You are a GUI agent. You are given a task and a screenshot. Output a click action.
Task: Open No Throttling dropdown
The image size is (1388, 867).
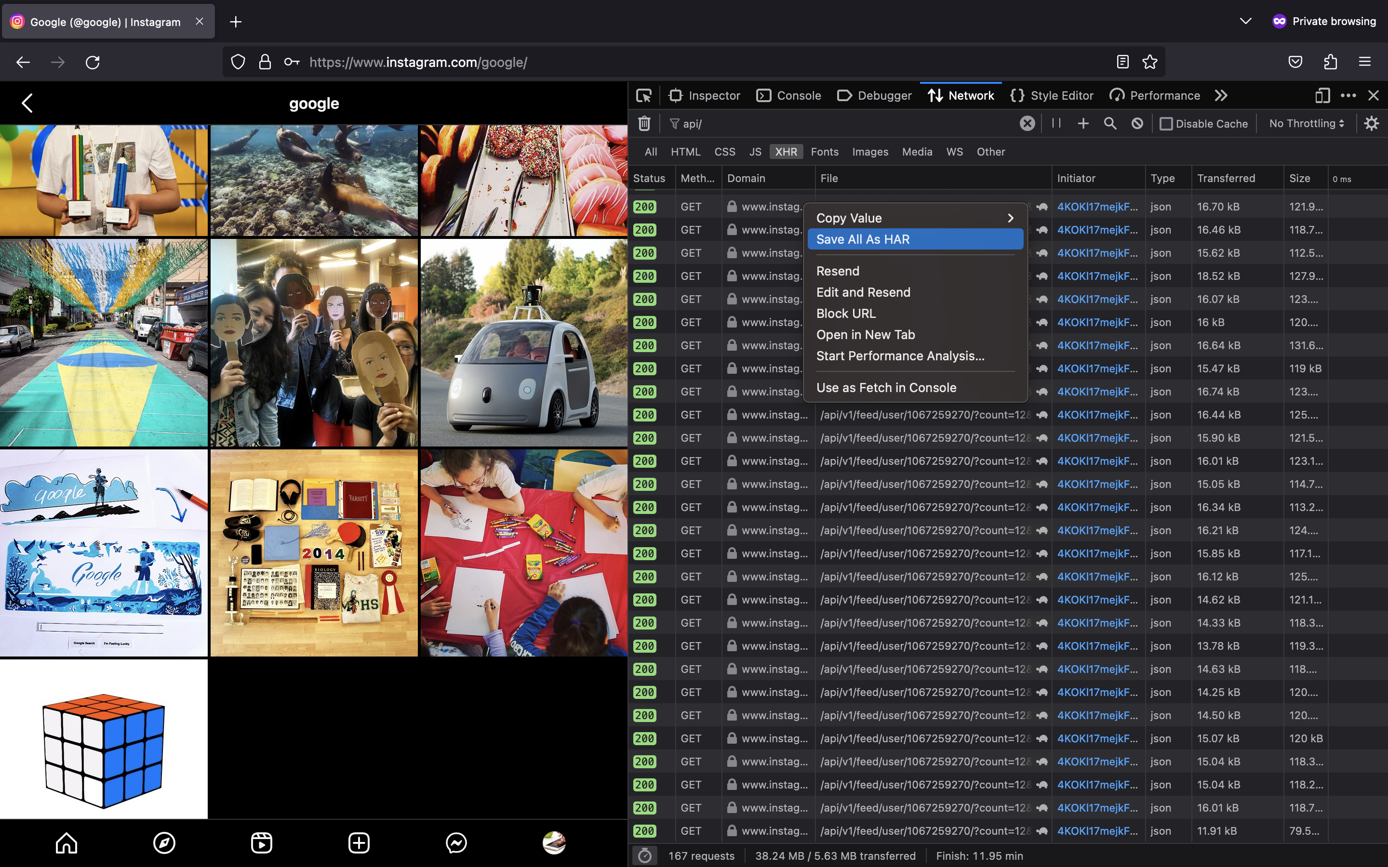(1307, 123)
